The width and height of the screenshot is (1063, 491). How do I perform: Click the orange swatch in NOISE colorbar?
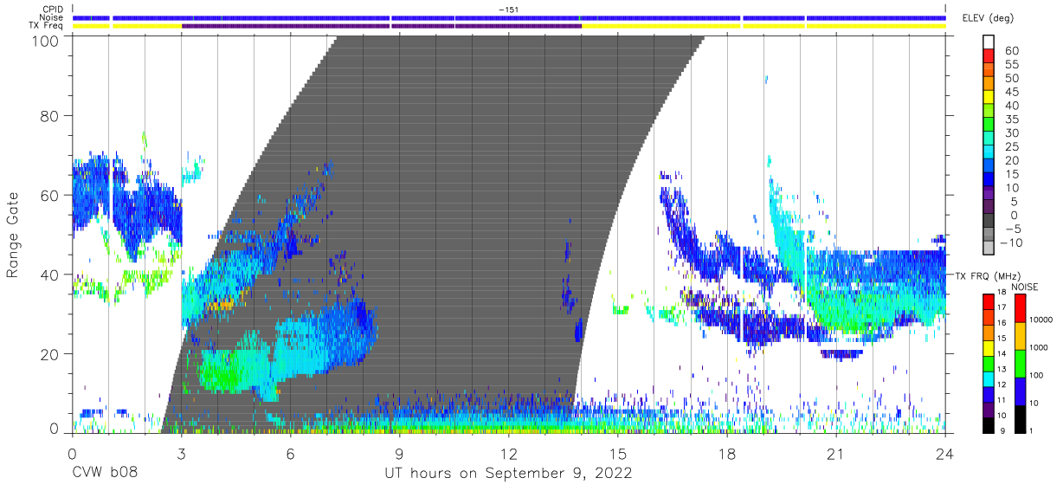(x=1019, y=336)
